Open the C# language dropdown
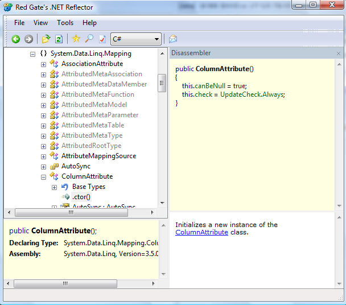The image size is (346, 305). tap(136, 39)
